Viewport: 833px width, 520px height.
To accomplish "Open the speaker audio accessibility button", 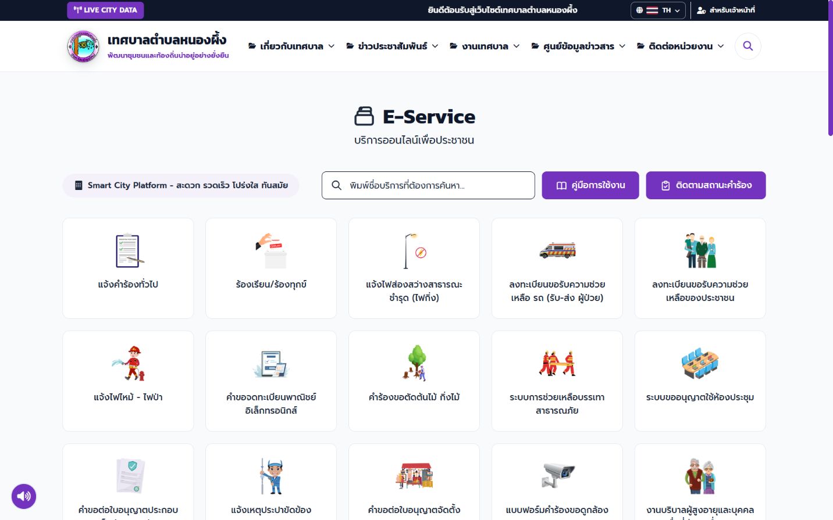I will click(x=24, y=496).
